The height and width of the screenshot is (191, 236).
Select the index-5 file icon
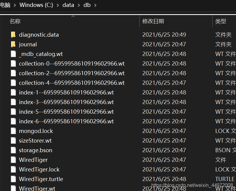(x=13, y=112)
